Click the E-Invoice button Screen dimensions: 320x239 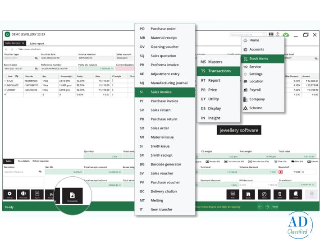click(73, 196)
